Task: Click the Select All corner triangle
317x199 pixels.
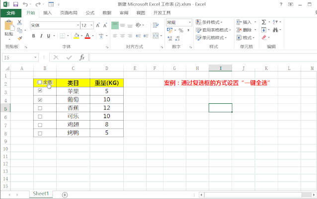Action: point(7,68)
